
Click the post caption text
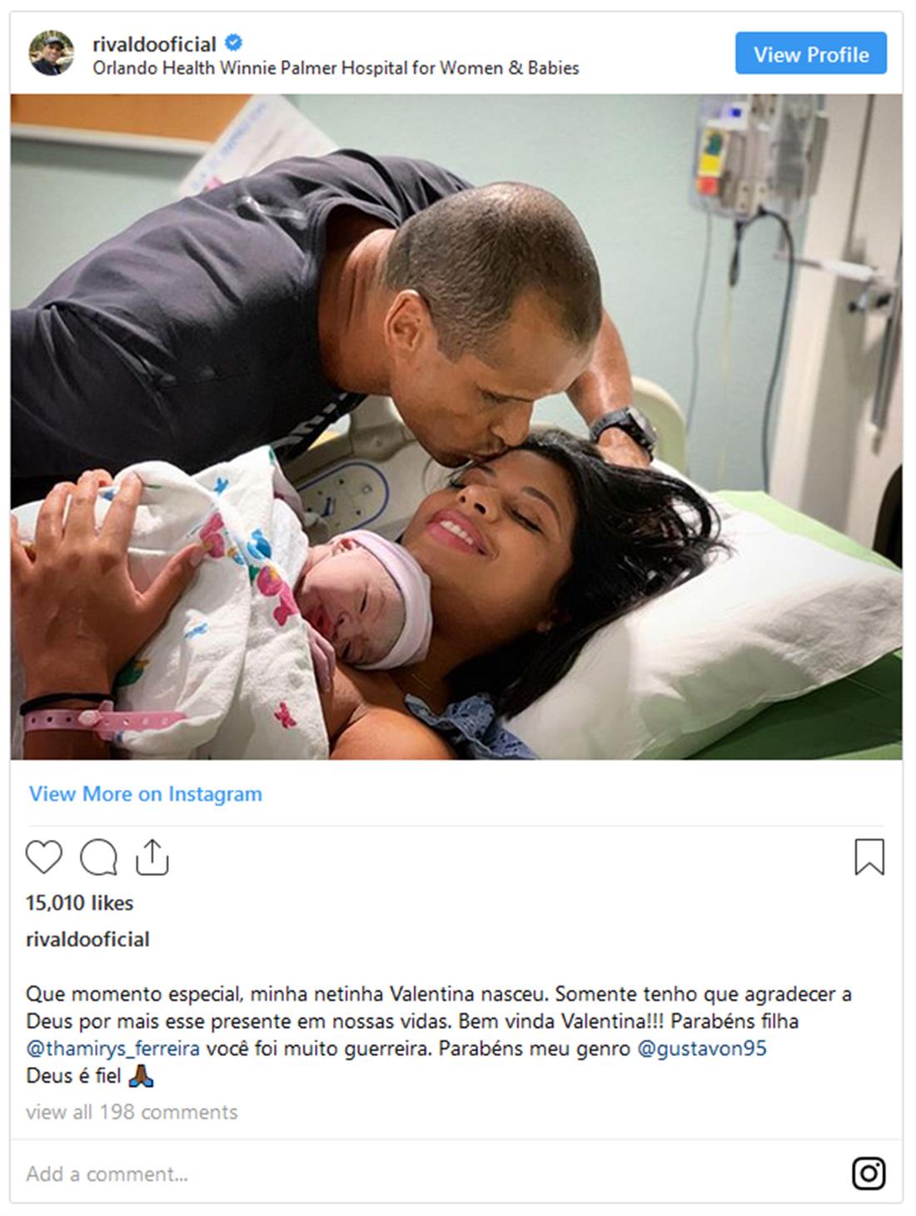point(439,1035)
